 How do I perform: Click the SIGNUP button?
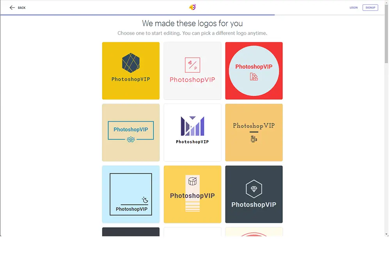tap(370, 8)
